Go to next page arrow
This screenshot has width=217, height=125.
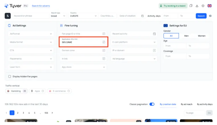coord(52,113)
